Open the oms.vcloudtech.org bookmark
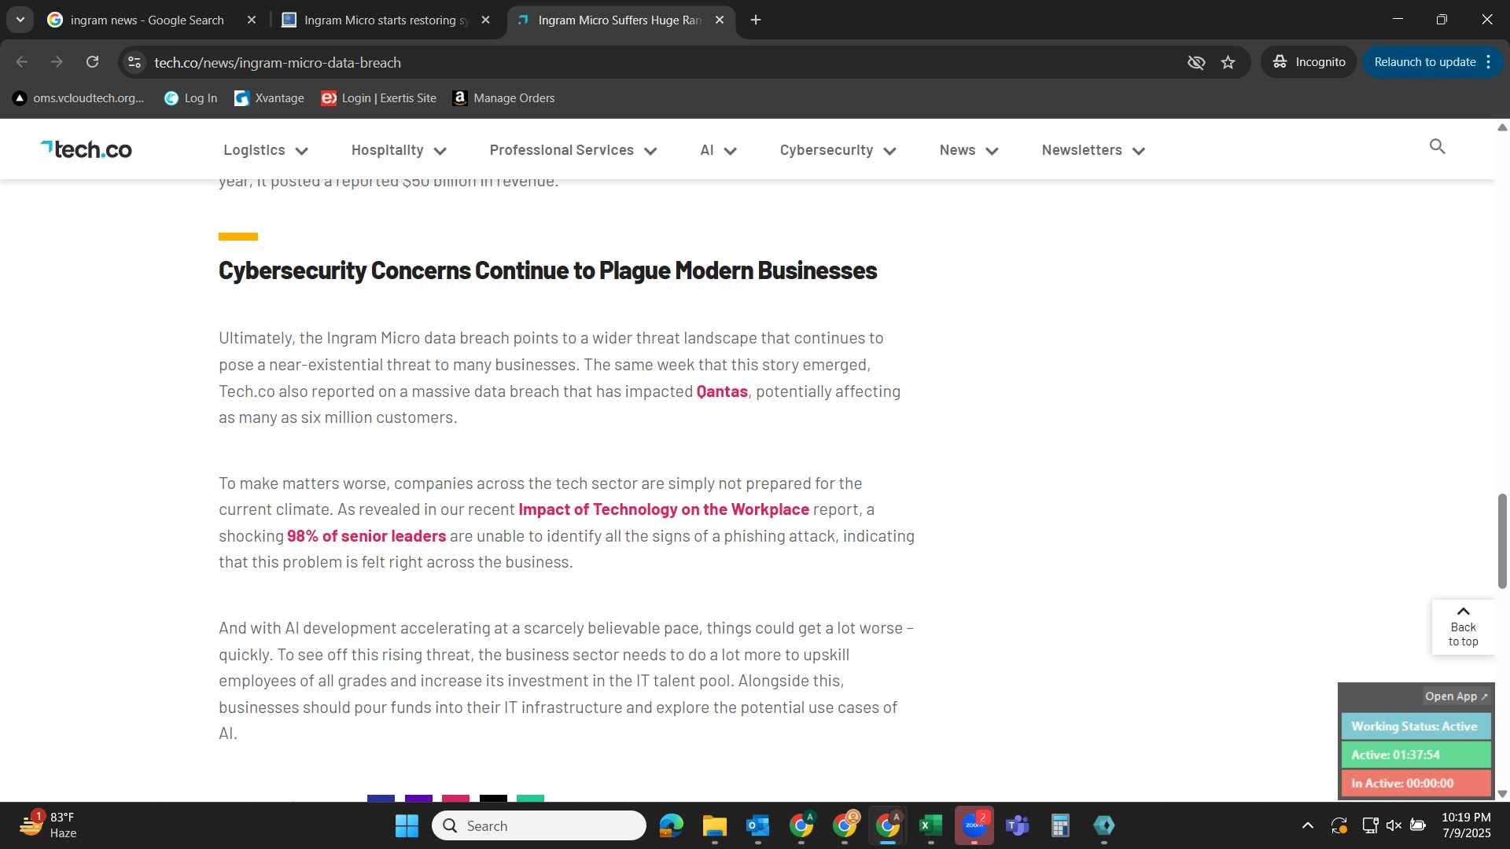 pos(79,98)
